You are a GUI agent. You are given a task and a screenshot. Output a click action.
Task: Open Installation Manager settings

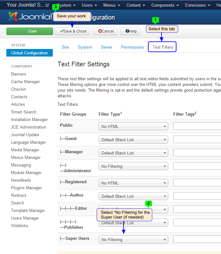tap(29, 119)
